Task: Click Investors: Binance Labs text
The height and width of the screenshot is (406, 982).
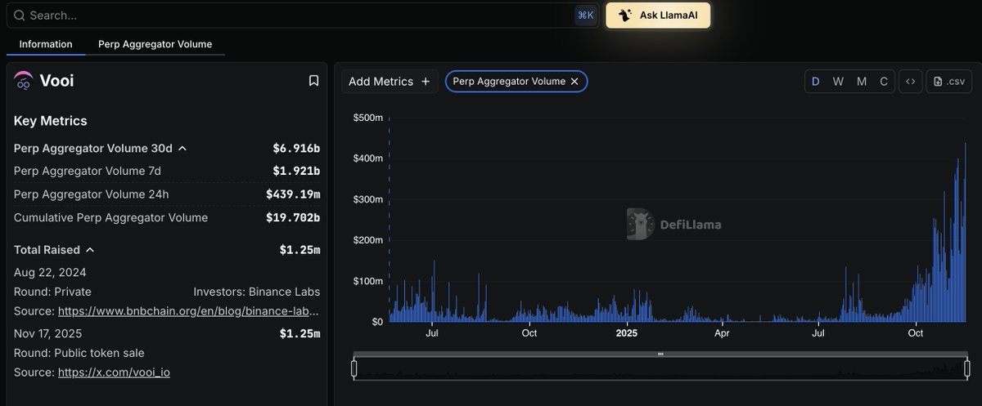Action: click(257, 292)
